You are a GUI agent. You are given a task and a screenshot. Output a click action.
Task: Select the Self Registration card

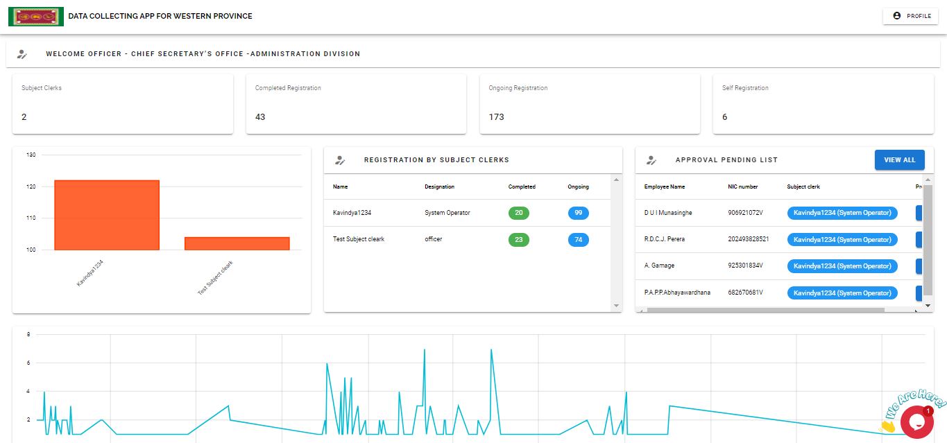click(823, 104)
